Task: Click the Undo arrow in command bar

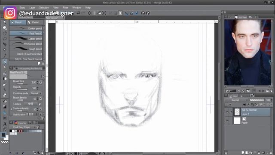Action: (x=78, y=13)
